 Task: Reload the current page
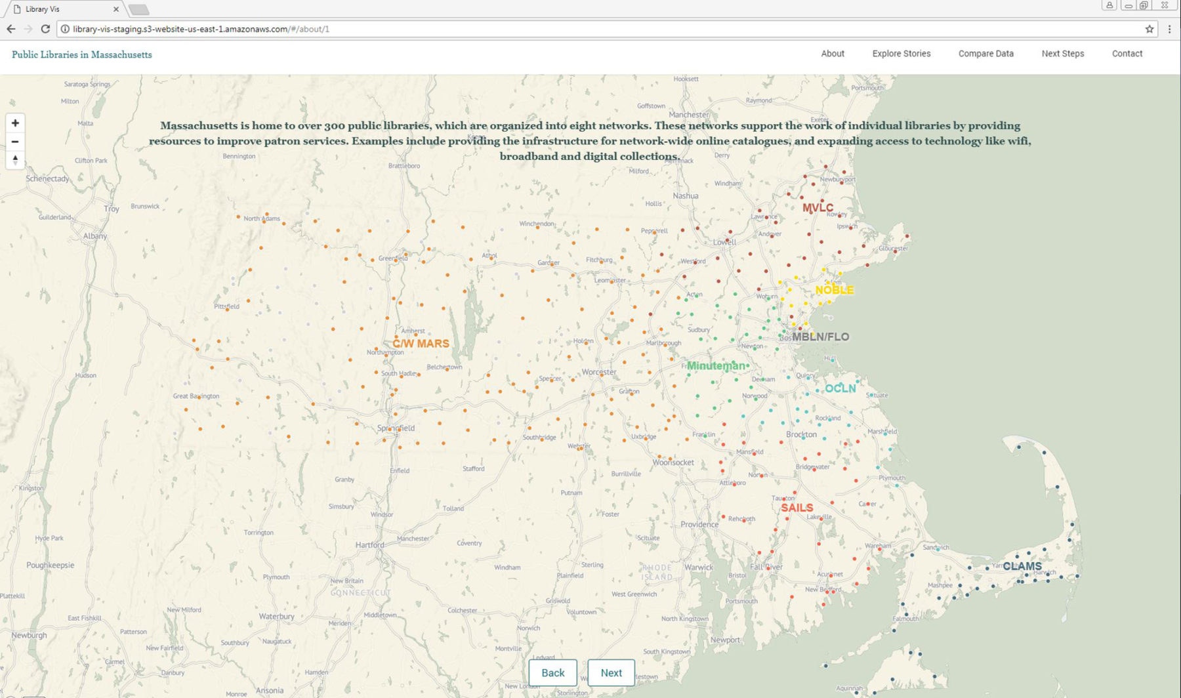(x=45, y=29)
